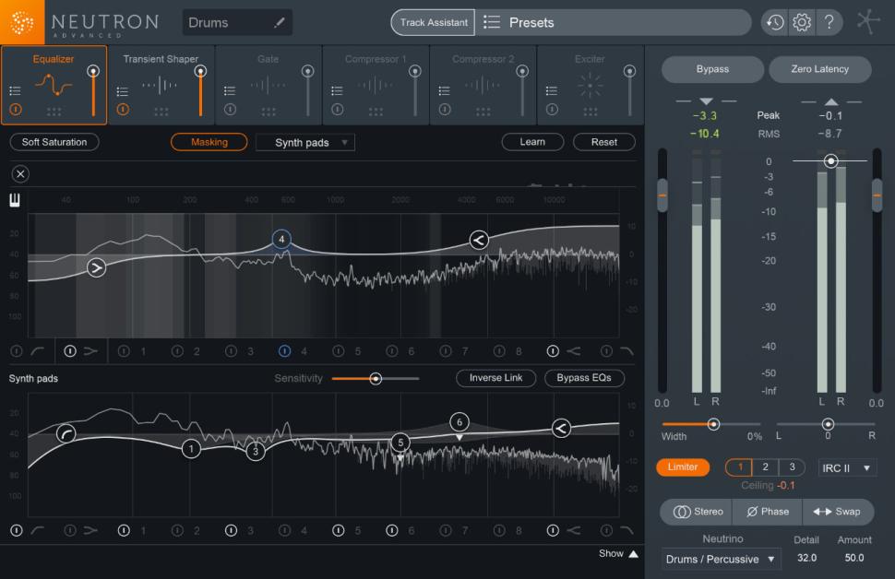This screenshot has height=579, width=895.
Task: Launch the Track Assistant
Action: point(432,22)
